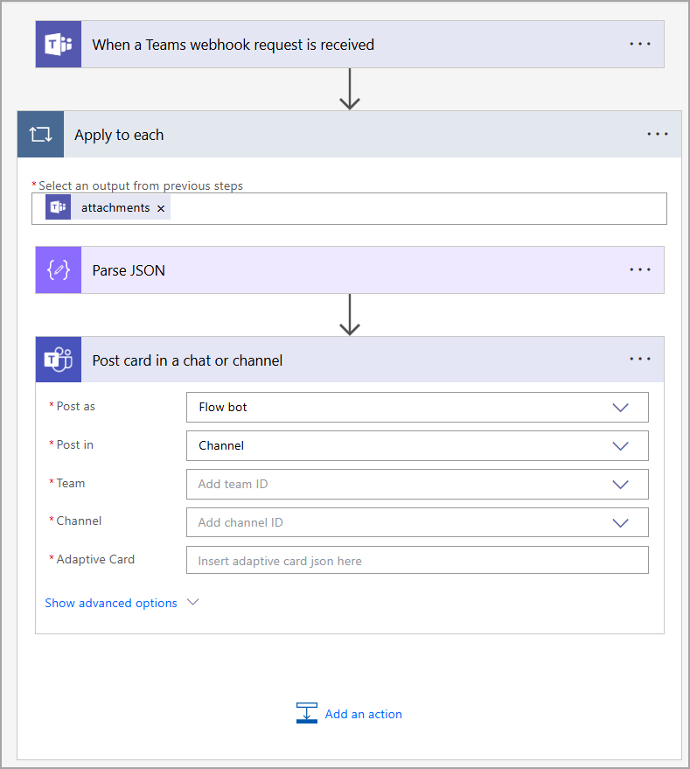Open ellipsis menu for Post card action
The width and height of the screenshot is (690, 769).
[x=640, y=359]
